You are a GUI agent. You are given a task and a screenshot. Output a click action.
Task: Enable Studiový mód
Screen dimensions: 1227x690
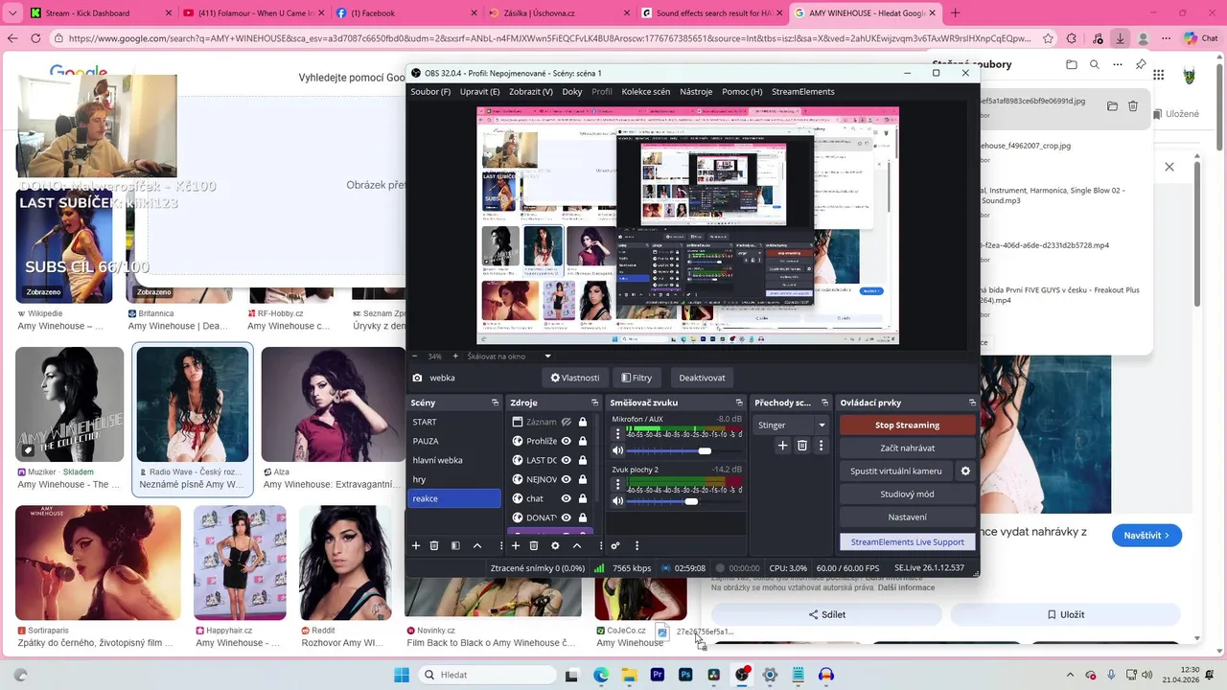tap(907, 494)
